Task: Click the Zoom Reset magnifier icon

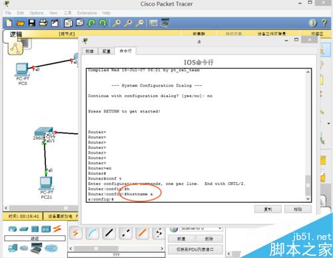Action: tap(128, 23)
